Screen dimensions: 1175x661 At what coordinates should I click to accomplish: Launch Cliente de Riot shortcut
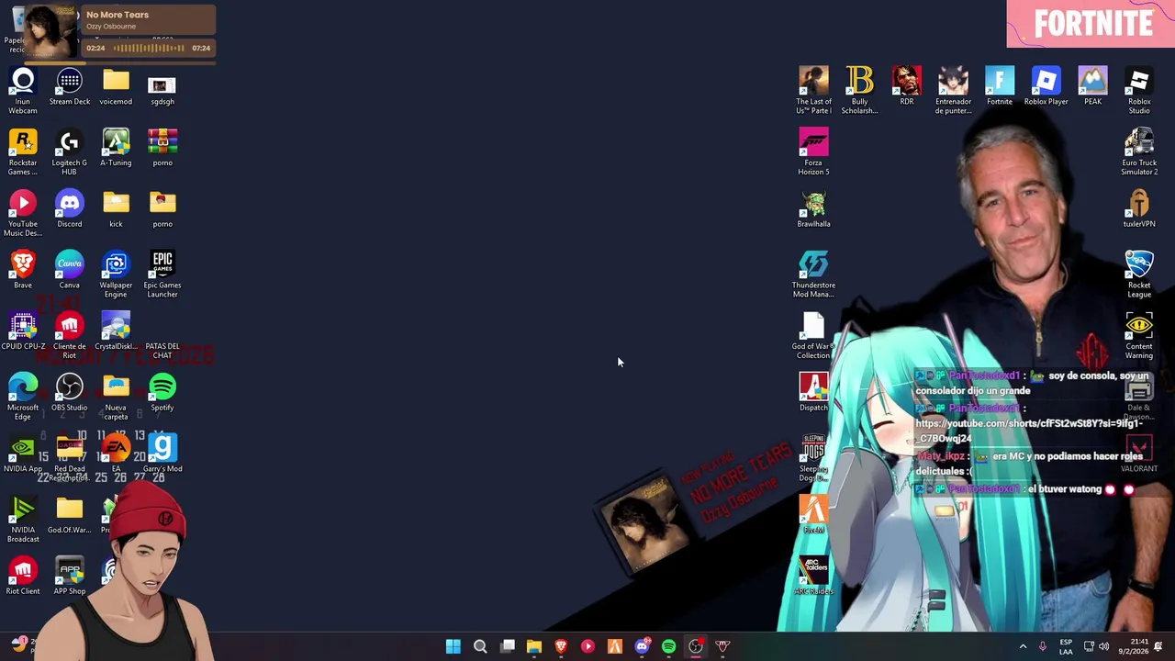coord(70,335)
